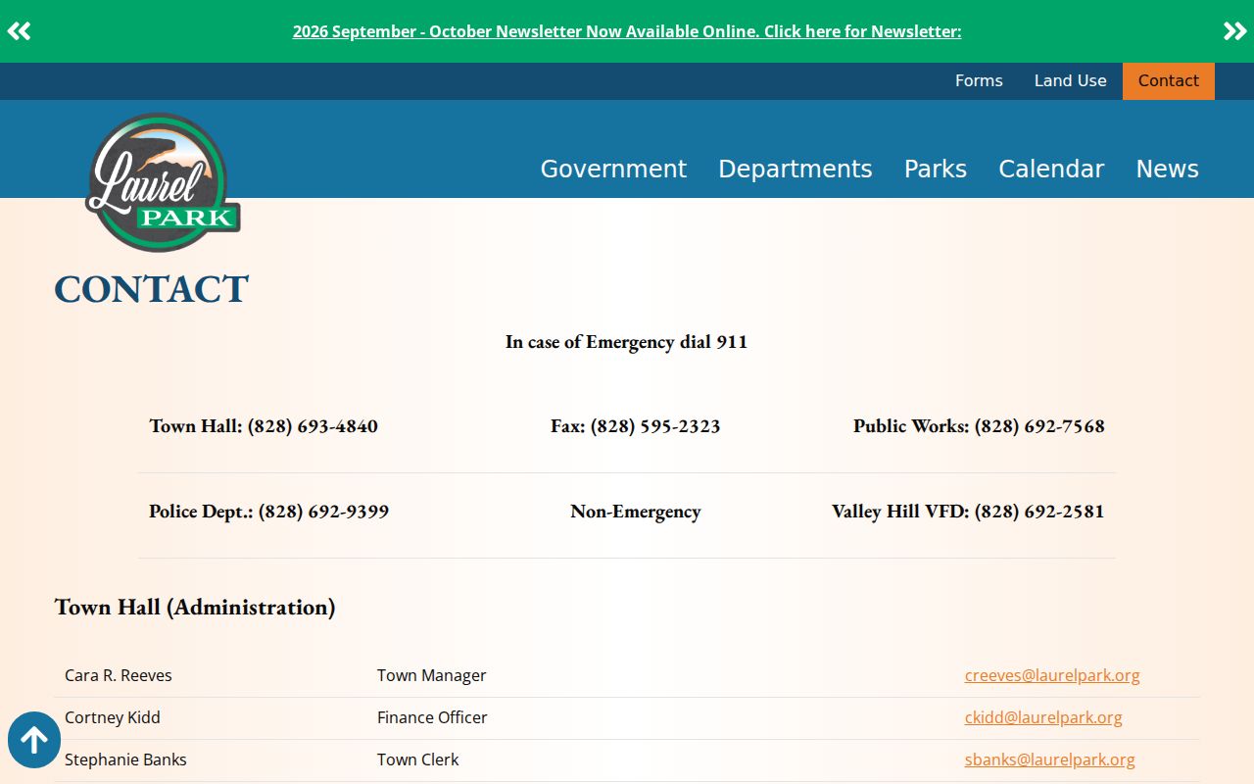Click the name Cara R. Reeves

click(x=118, y=675)
